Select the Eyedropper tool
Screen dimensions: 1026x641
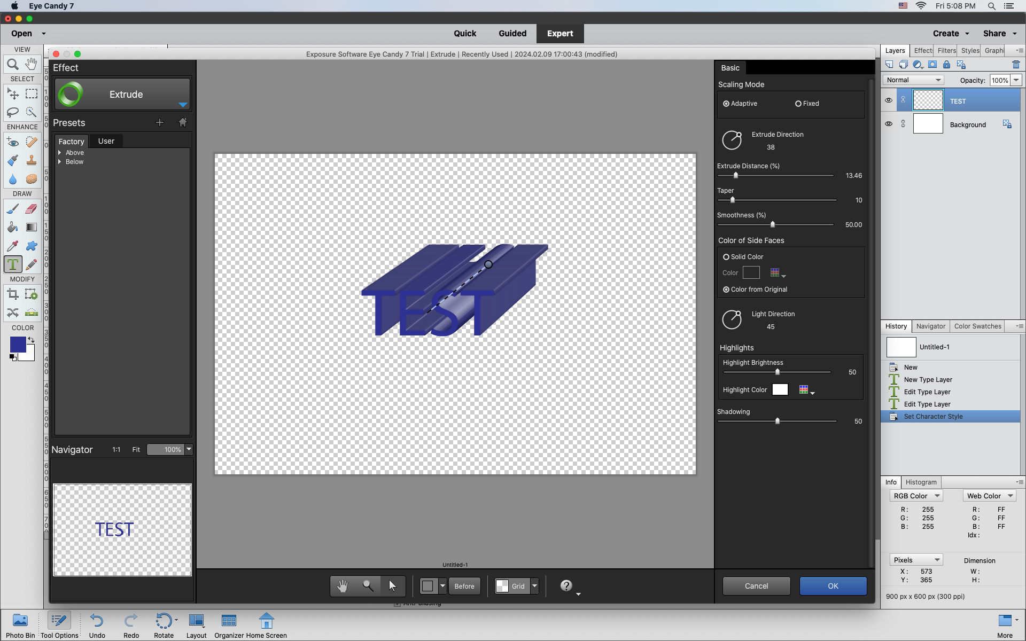tap(12, 246)
